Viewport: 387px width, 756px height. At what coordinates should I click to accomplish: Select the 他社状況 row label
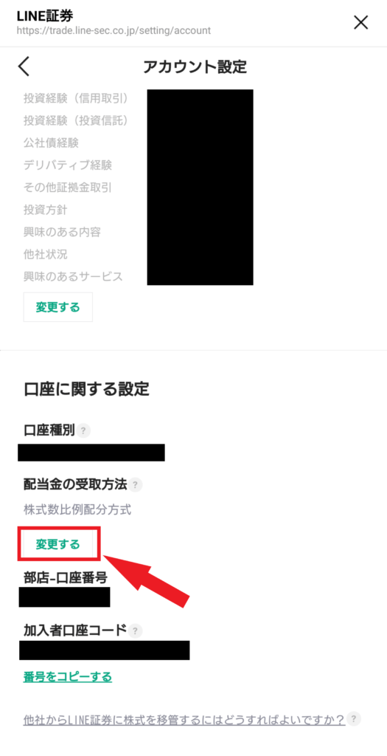pyautogui.click(x=45, y=254)
